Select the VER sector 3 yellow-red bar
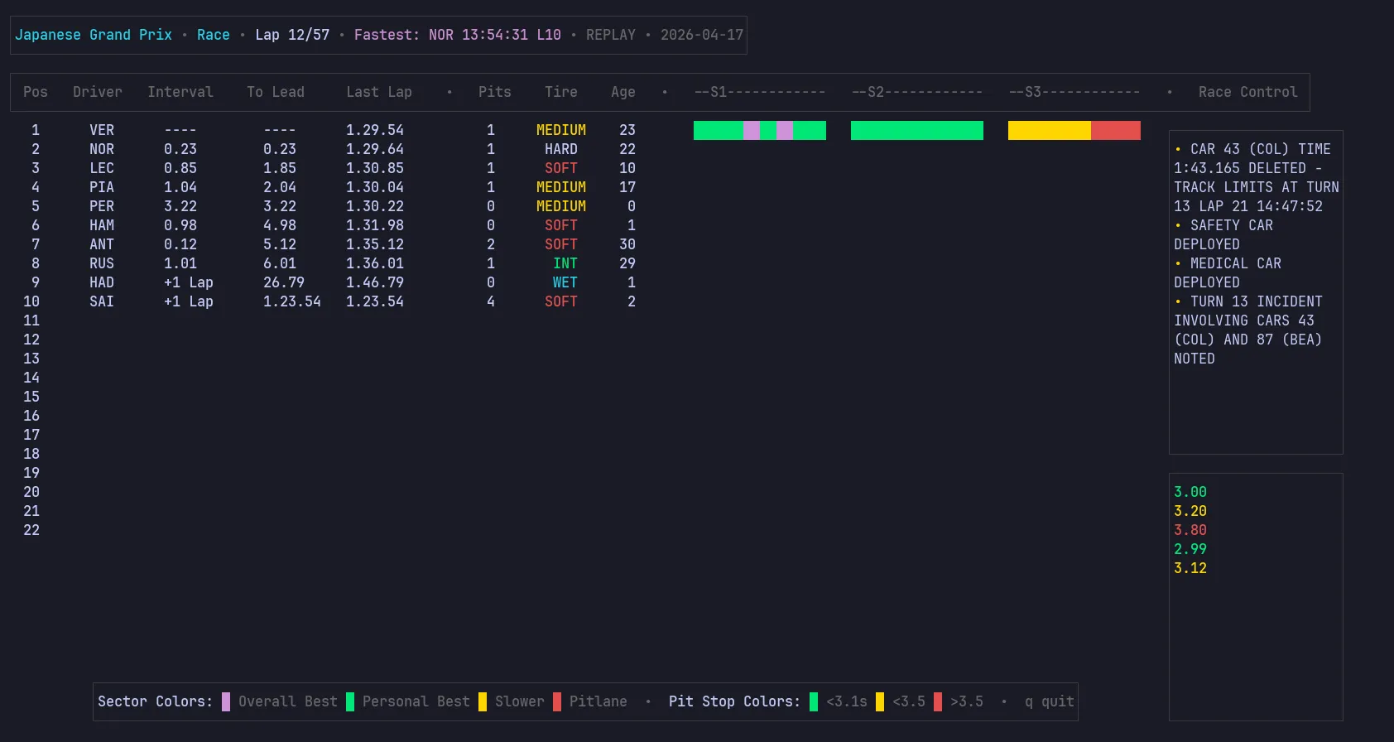 point(1074,130)
